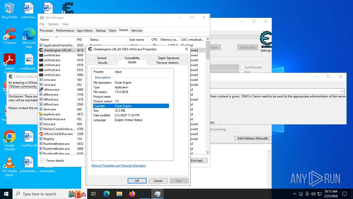Click Cheat Engine Settings logo icon
Viewport: 353px width, 199px height.
pos(266,41)
